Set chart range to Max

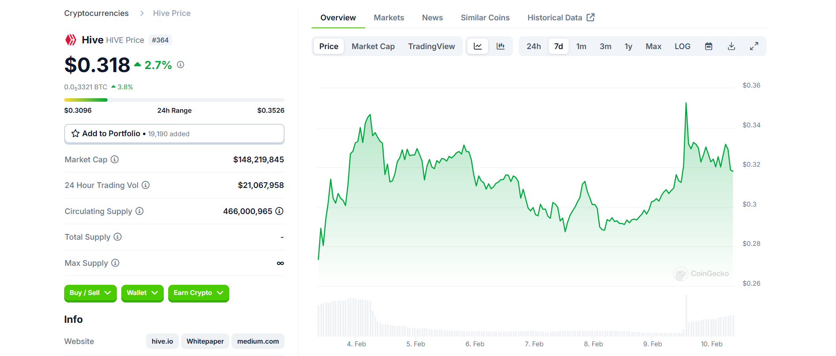pos(653,46)
